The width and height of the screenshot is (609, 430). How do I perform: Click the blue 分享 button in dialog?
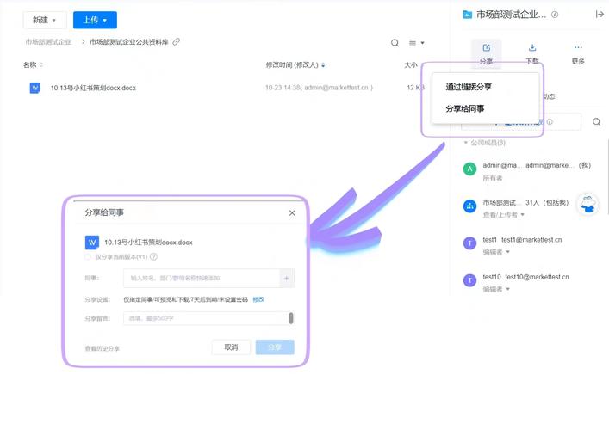pos(275,347)
